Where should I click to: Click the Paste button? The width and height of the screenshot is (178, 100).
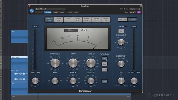[x=62, y=12]
